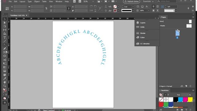Click fill and stroke proxy in toolbox
197x111 pixels.
(x=5, y=90)
